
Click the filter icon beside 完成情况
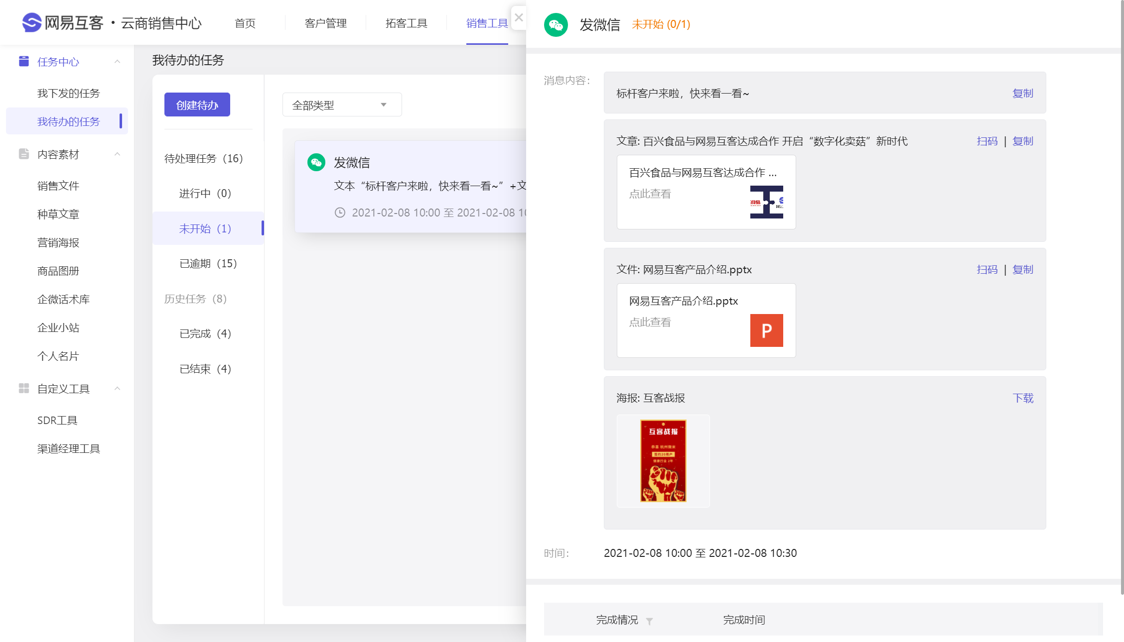pos(649,621)
